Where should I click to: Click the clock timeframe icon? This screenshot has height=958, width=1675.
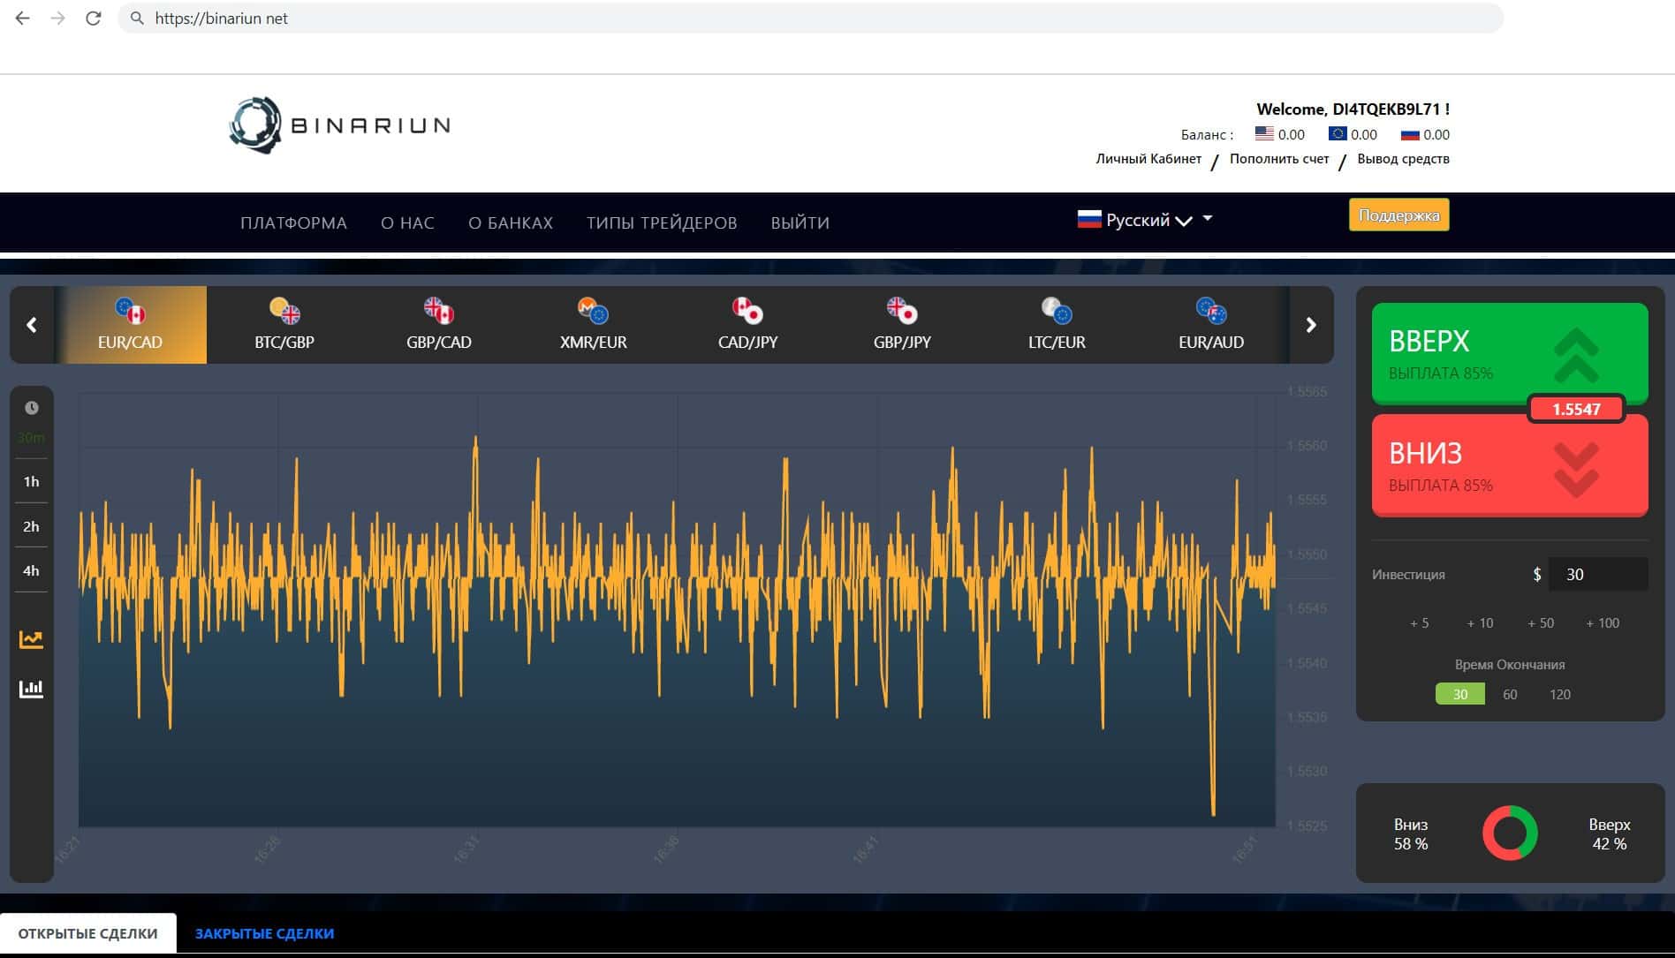pyautogui.click(x=32, y=408)
